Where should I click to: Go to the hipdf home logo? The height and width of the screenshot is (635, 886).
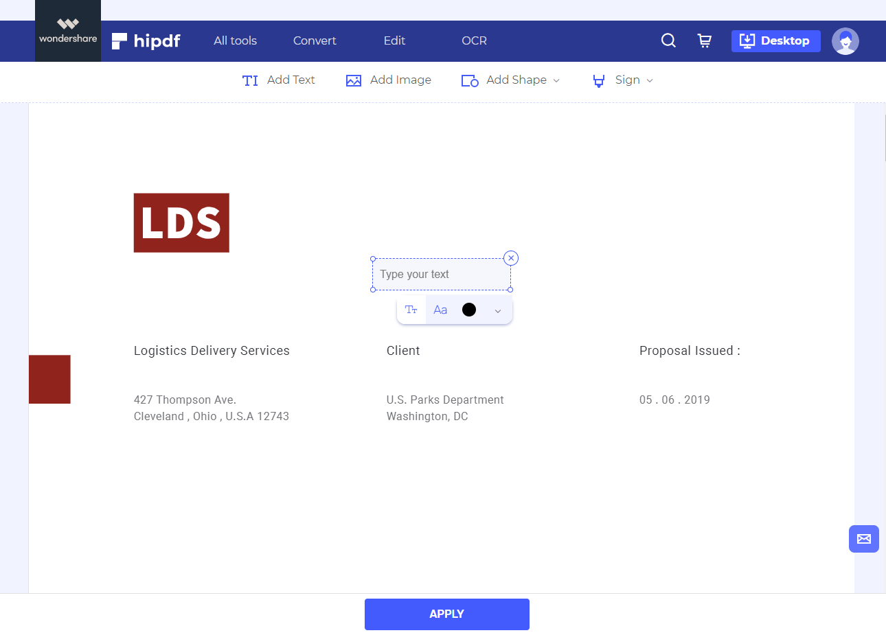coord(146,41)
